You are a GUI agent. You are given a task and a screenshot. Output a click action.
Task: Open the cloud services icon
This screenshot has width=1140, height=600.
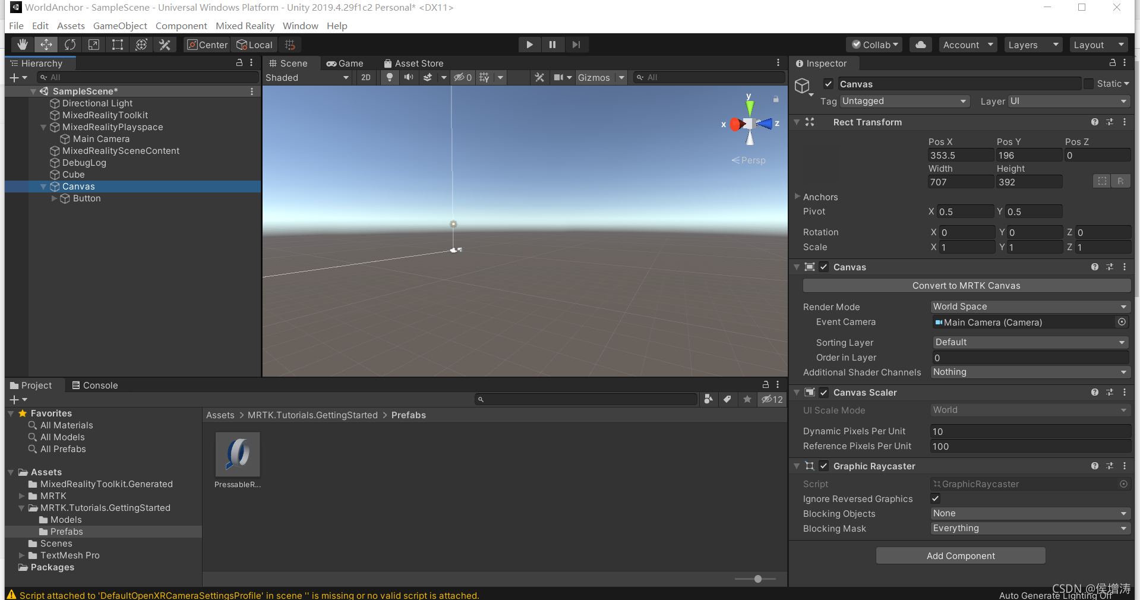pos(920,45)
